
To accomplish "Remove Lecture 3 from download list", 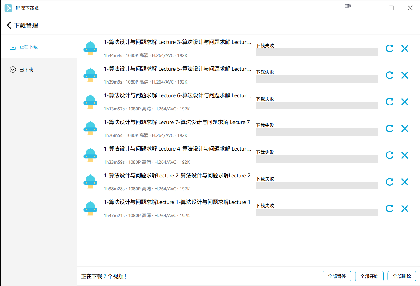I will click(x=404, y=48).
